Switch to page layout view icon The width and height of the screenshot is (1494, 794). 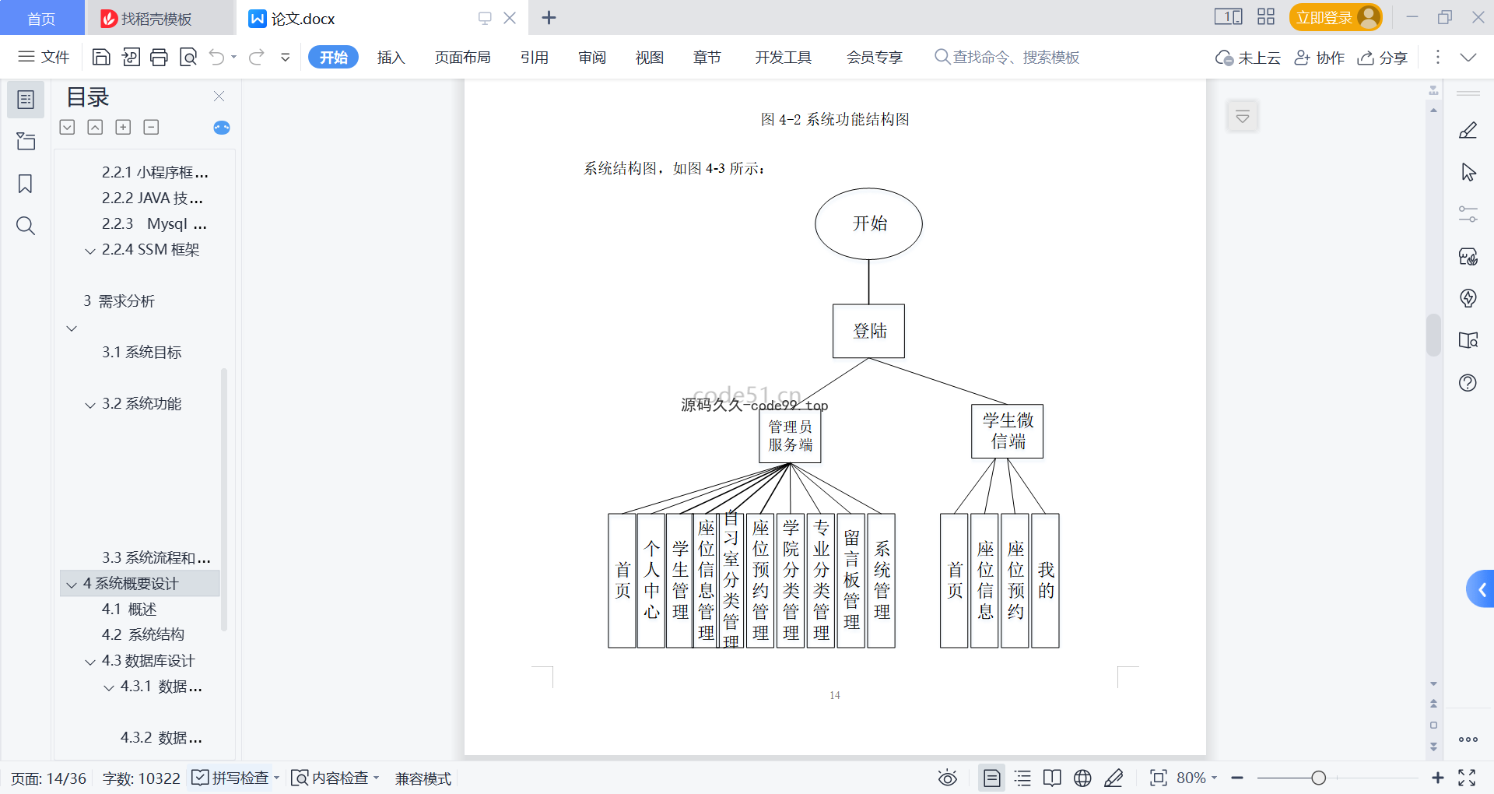coord(991,778)
